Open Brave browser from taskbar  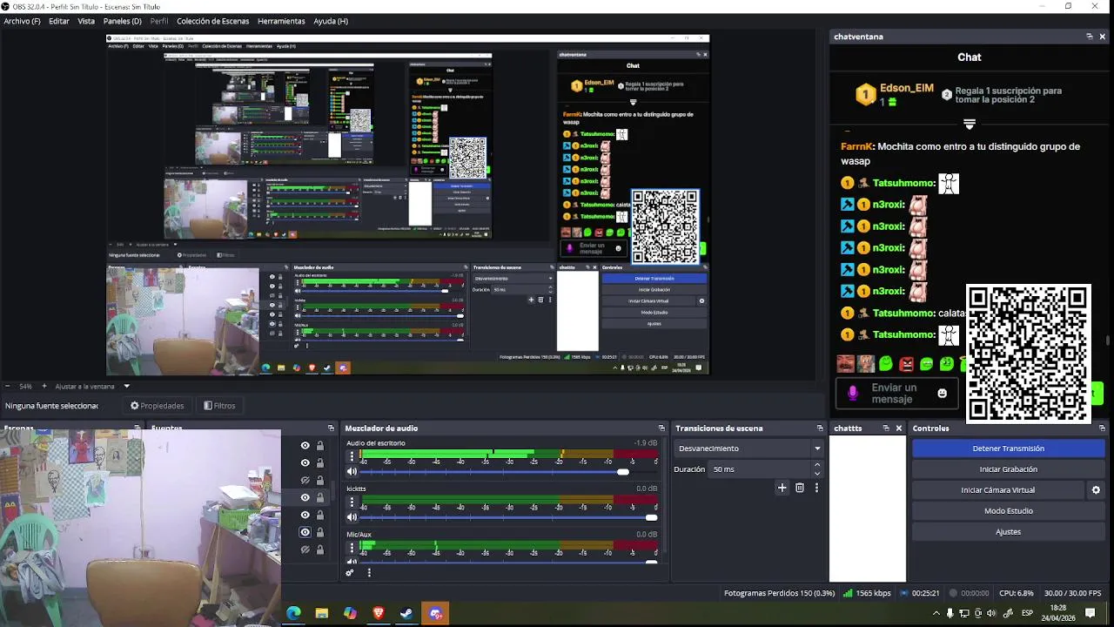pos(379,613)
